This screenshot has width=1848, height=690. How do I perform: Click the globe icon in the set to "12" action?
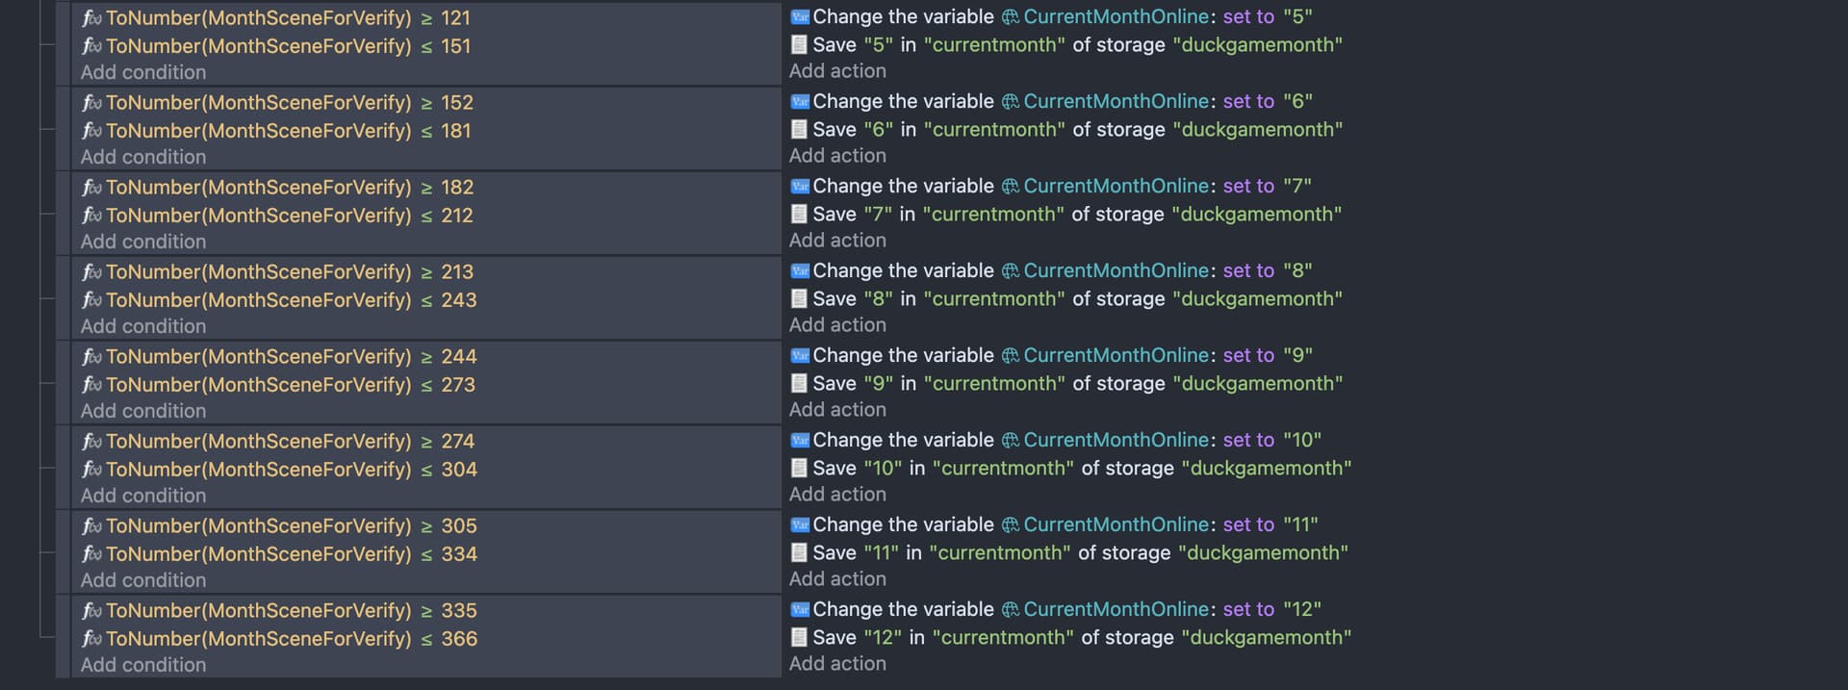coord(1010,610)
